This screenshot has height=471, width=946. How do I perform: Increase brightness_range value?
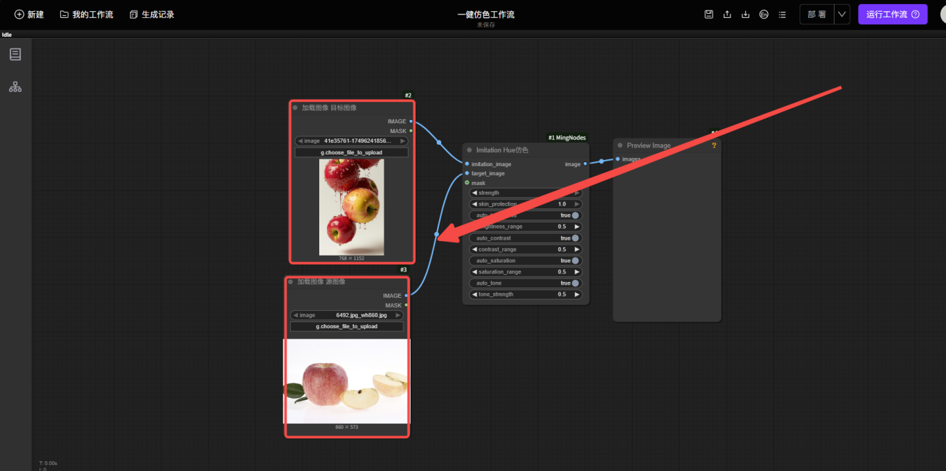(x=577, y=226)
